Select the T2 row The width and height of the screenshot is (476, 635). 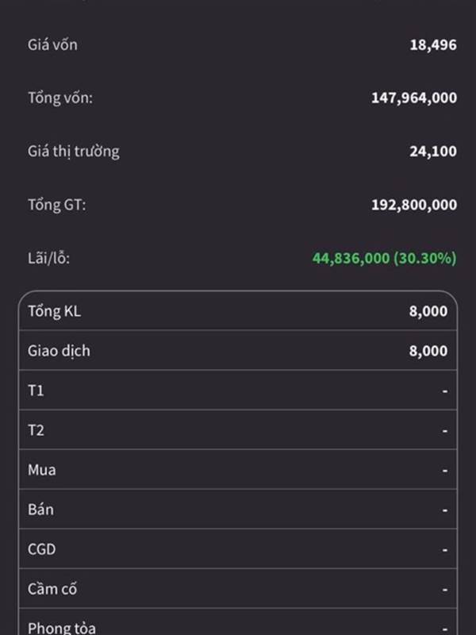pyautogui.click(x=238, y=429)
